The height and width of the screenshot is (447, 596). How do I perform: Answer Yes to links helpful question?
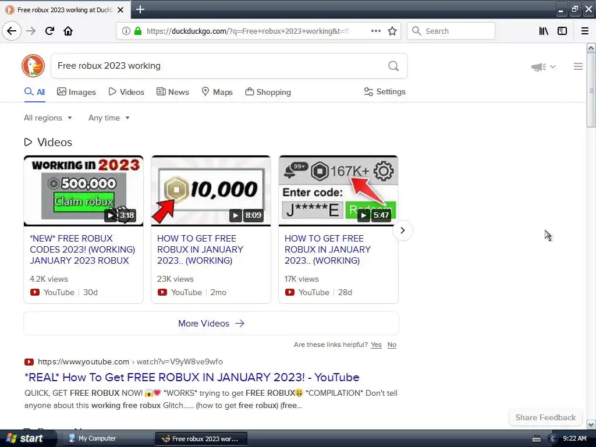point(376,345)
